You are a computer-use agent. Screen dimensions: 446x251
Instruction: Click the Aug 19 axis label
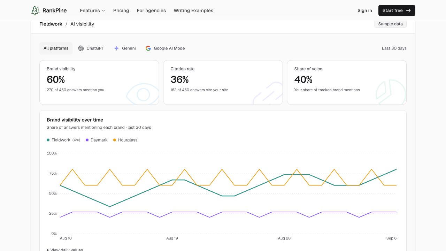[172, 238]
